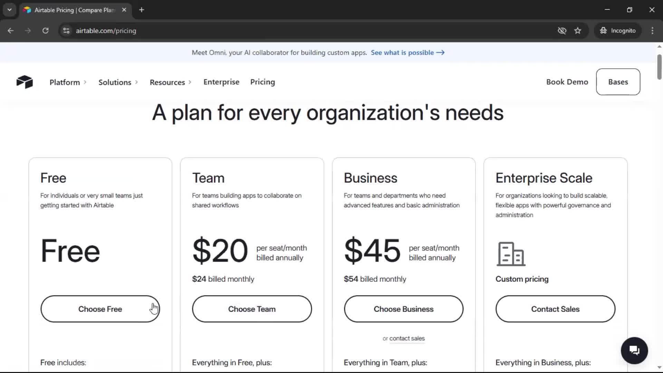Follow the See what is possible link

[407, 52]
